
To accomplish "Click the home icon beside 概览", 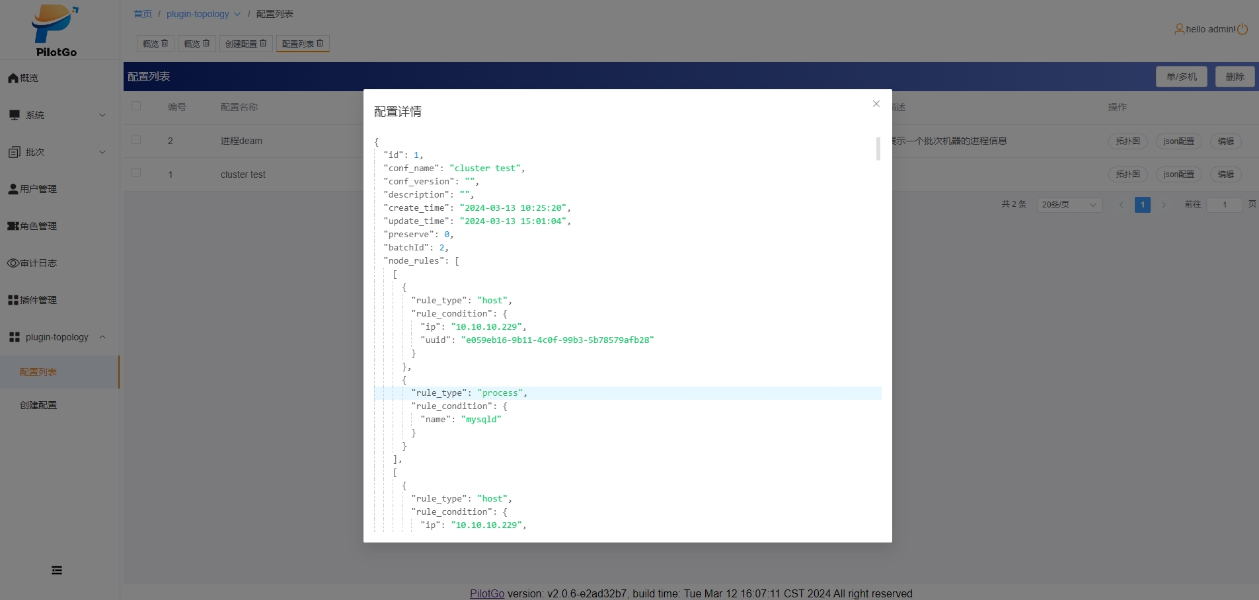I will click(x=13, y=78).
